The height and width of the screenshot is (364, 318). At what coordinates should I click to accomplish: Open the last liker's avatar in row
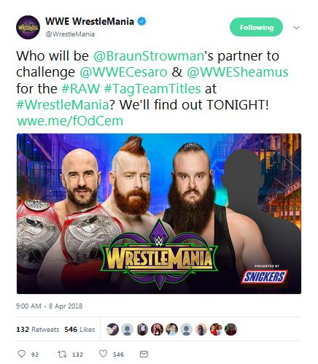pyautogui.click(x=230, y=329)
